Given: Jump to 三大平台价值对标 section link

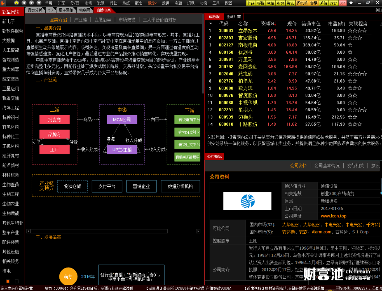Looking at the screenshot, I should (160, 20).
